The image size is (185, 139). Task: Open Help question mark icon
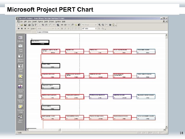click(x=114, y=25)
